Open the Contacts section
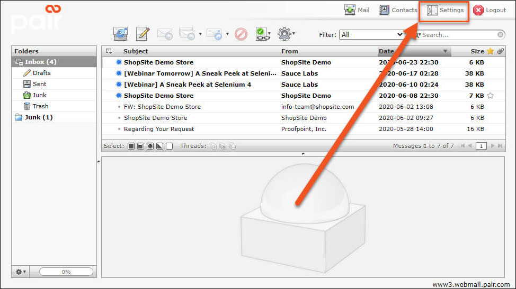The height and width of the screenshot is (289, 516). 398,10
